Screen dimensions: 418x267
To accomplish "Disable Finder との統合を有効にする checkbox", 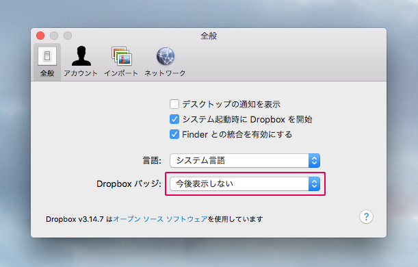I will [x=174, y=134].
